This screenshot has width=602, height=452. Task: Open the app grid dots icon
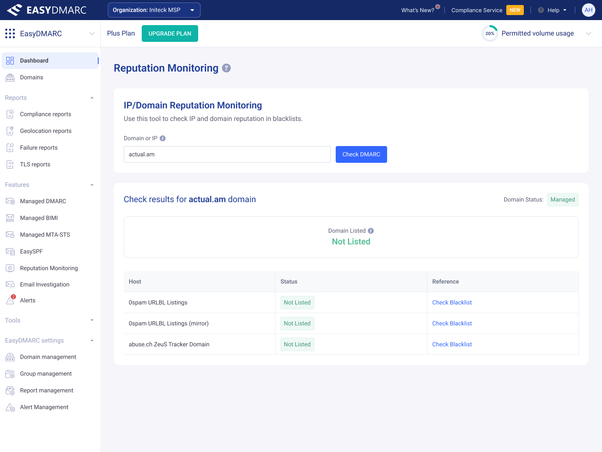(x=10, y=33)
